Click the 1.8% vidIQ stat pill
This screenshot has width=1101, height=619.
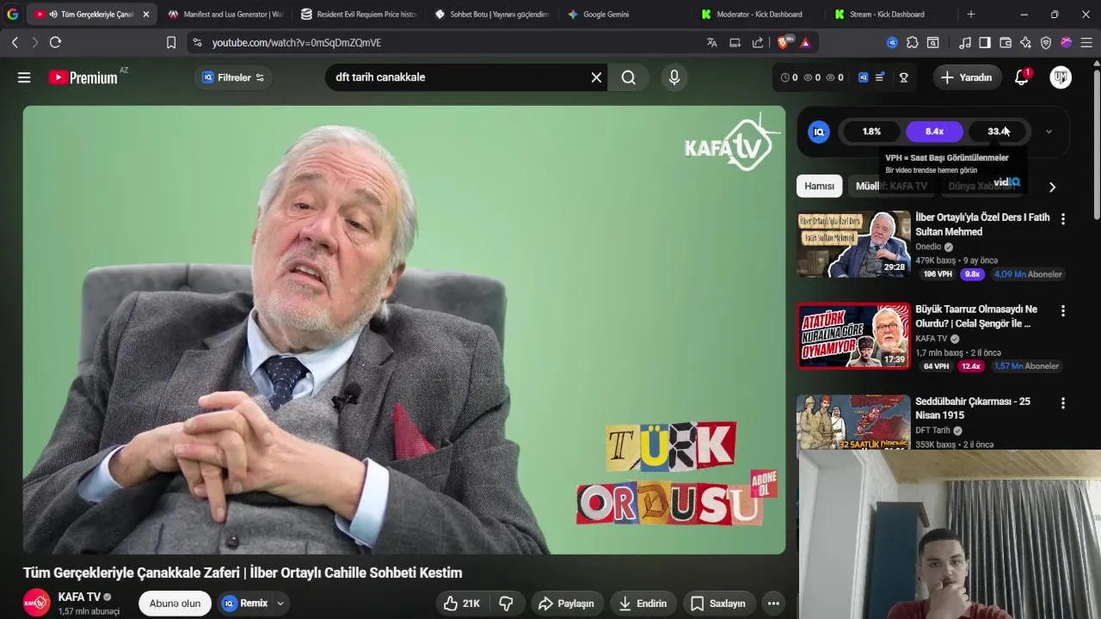pos(871,132)
